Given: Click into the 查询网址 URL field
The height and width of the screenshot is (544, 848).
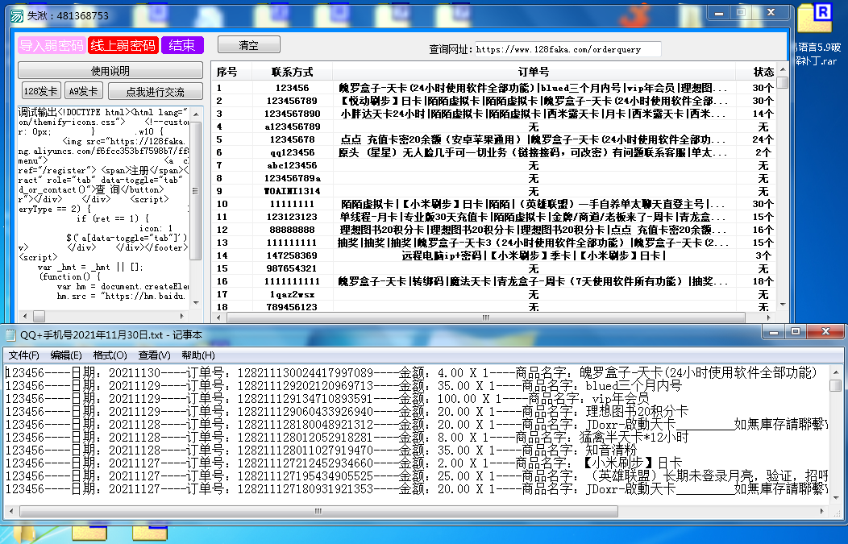Looking at the screenshot, I should tap(567, 49).
